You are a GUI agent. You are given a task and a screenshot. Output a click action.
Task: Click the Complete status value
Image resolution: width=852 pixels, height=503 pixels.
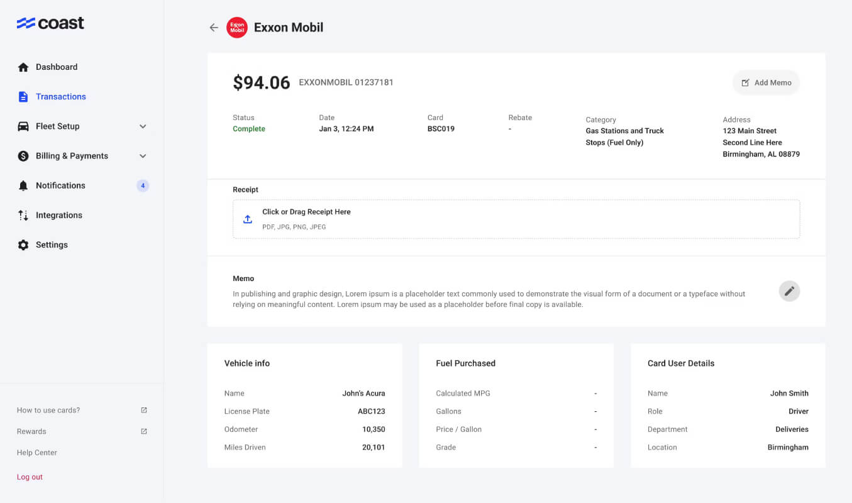pos(249,129)
